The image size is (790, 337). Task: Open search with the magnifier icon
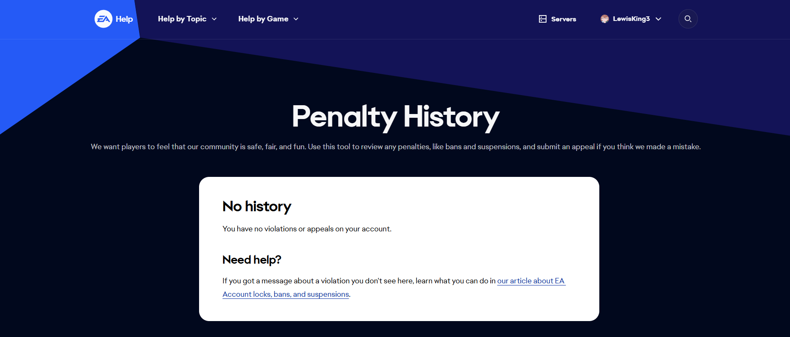(688, 19)
